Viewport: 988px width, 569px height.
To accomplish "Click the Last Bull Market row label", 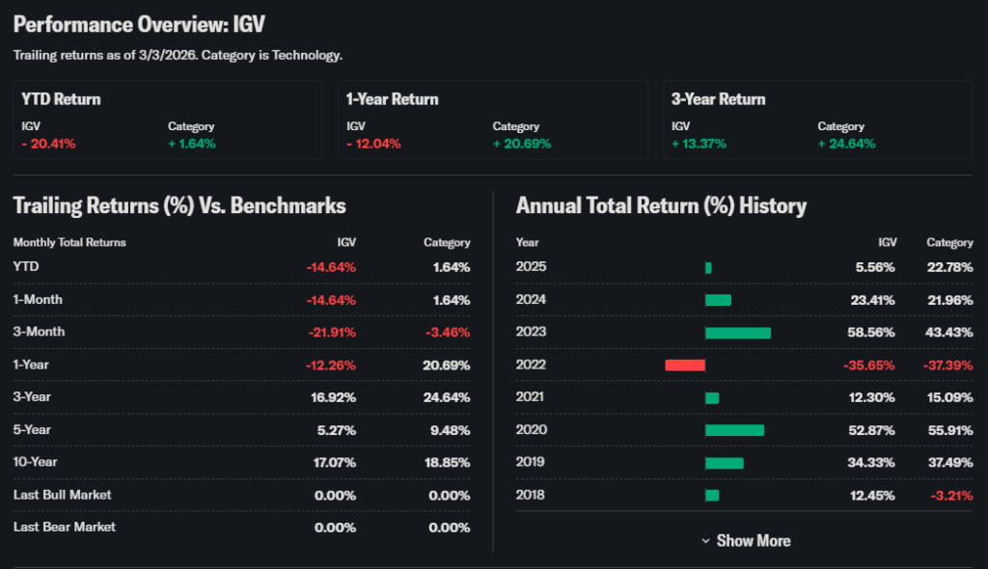I will (x=62, y=495).
